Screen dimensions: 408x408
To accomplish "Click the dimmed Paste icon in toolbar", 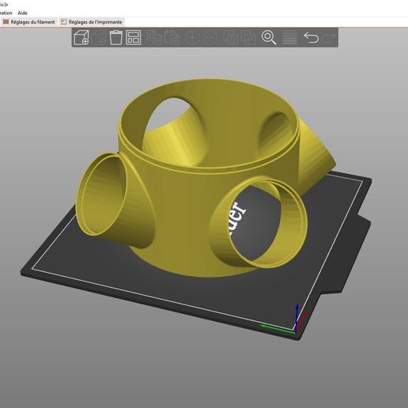I will click(172, 37).
